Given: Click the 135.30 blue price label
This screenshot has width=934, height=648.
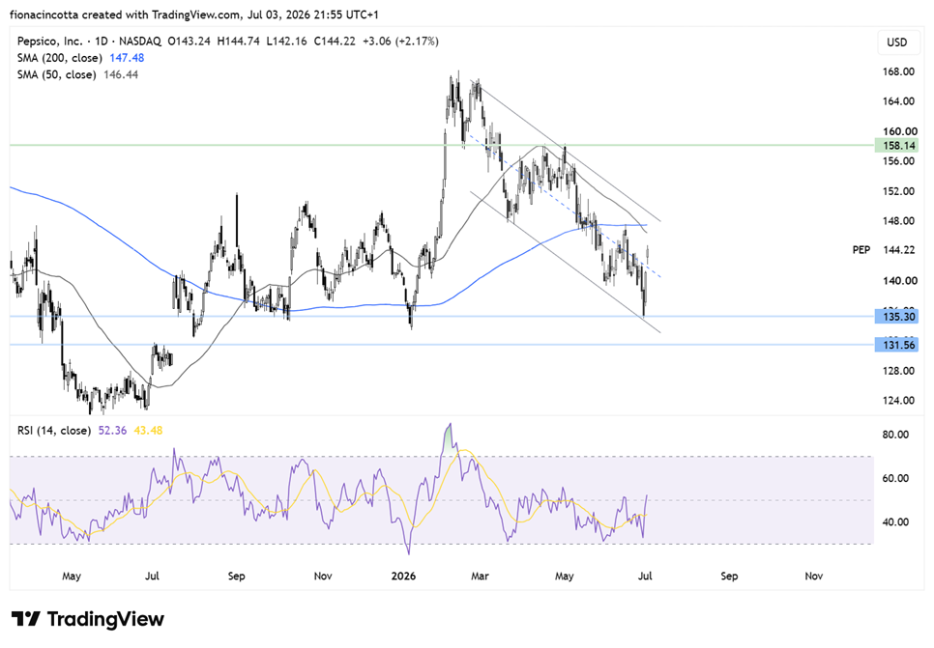Looking at the screenshot, I should pos(896,317).
